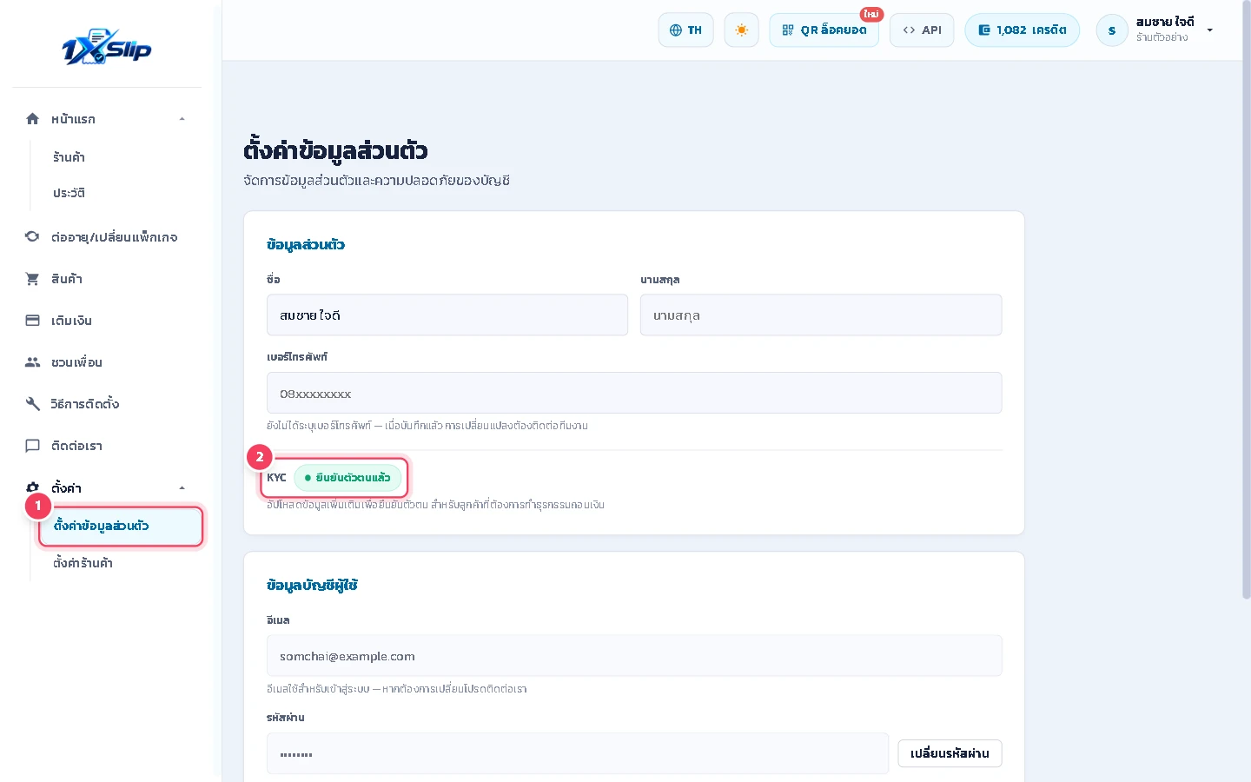Click the chat icon beside ติดต่อเรา
Image resolution: width=1251 pixels, height=782 pixels.
click(32, 446)
